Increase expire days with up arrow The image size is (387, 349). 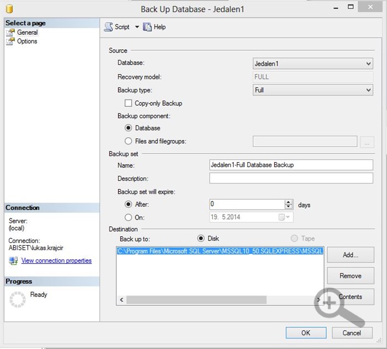[288, 202]
